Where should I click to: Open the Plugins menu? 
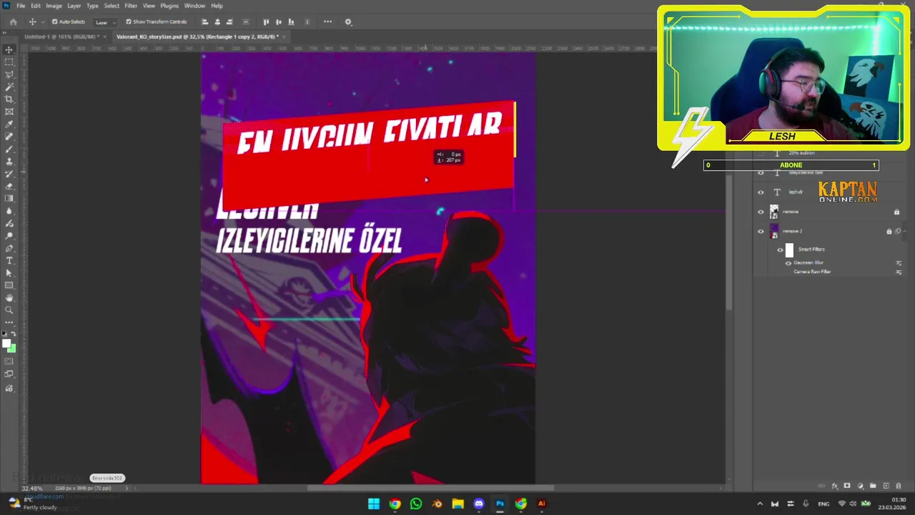169,6
